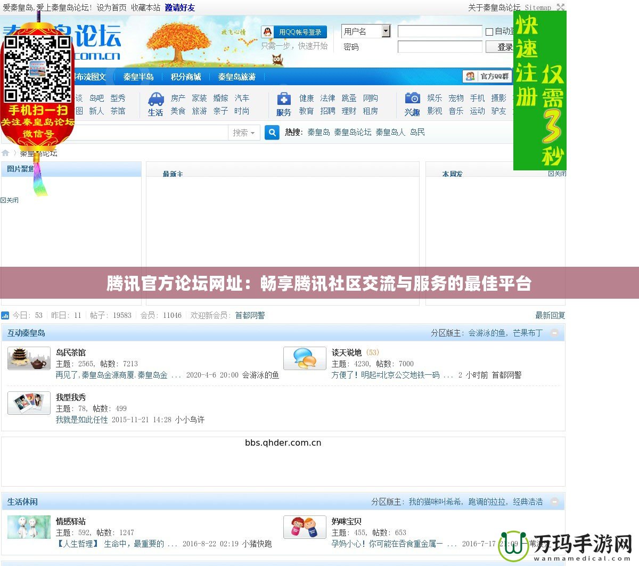Open the 健康 category link
The image size is (639, 566).
pos(306,98)
